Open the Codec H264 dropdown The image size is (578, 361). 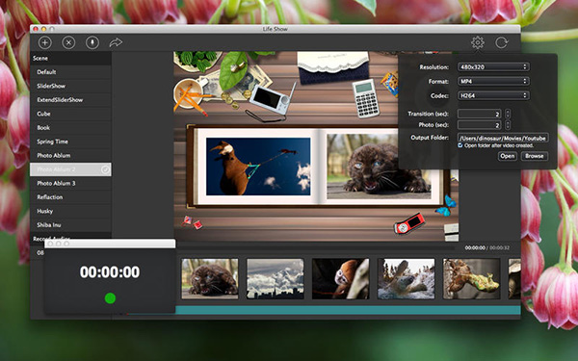(493, 95)
